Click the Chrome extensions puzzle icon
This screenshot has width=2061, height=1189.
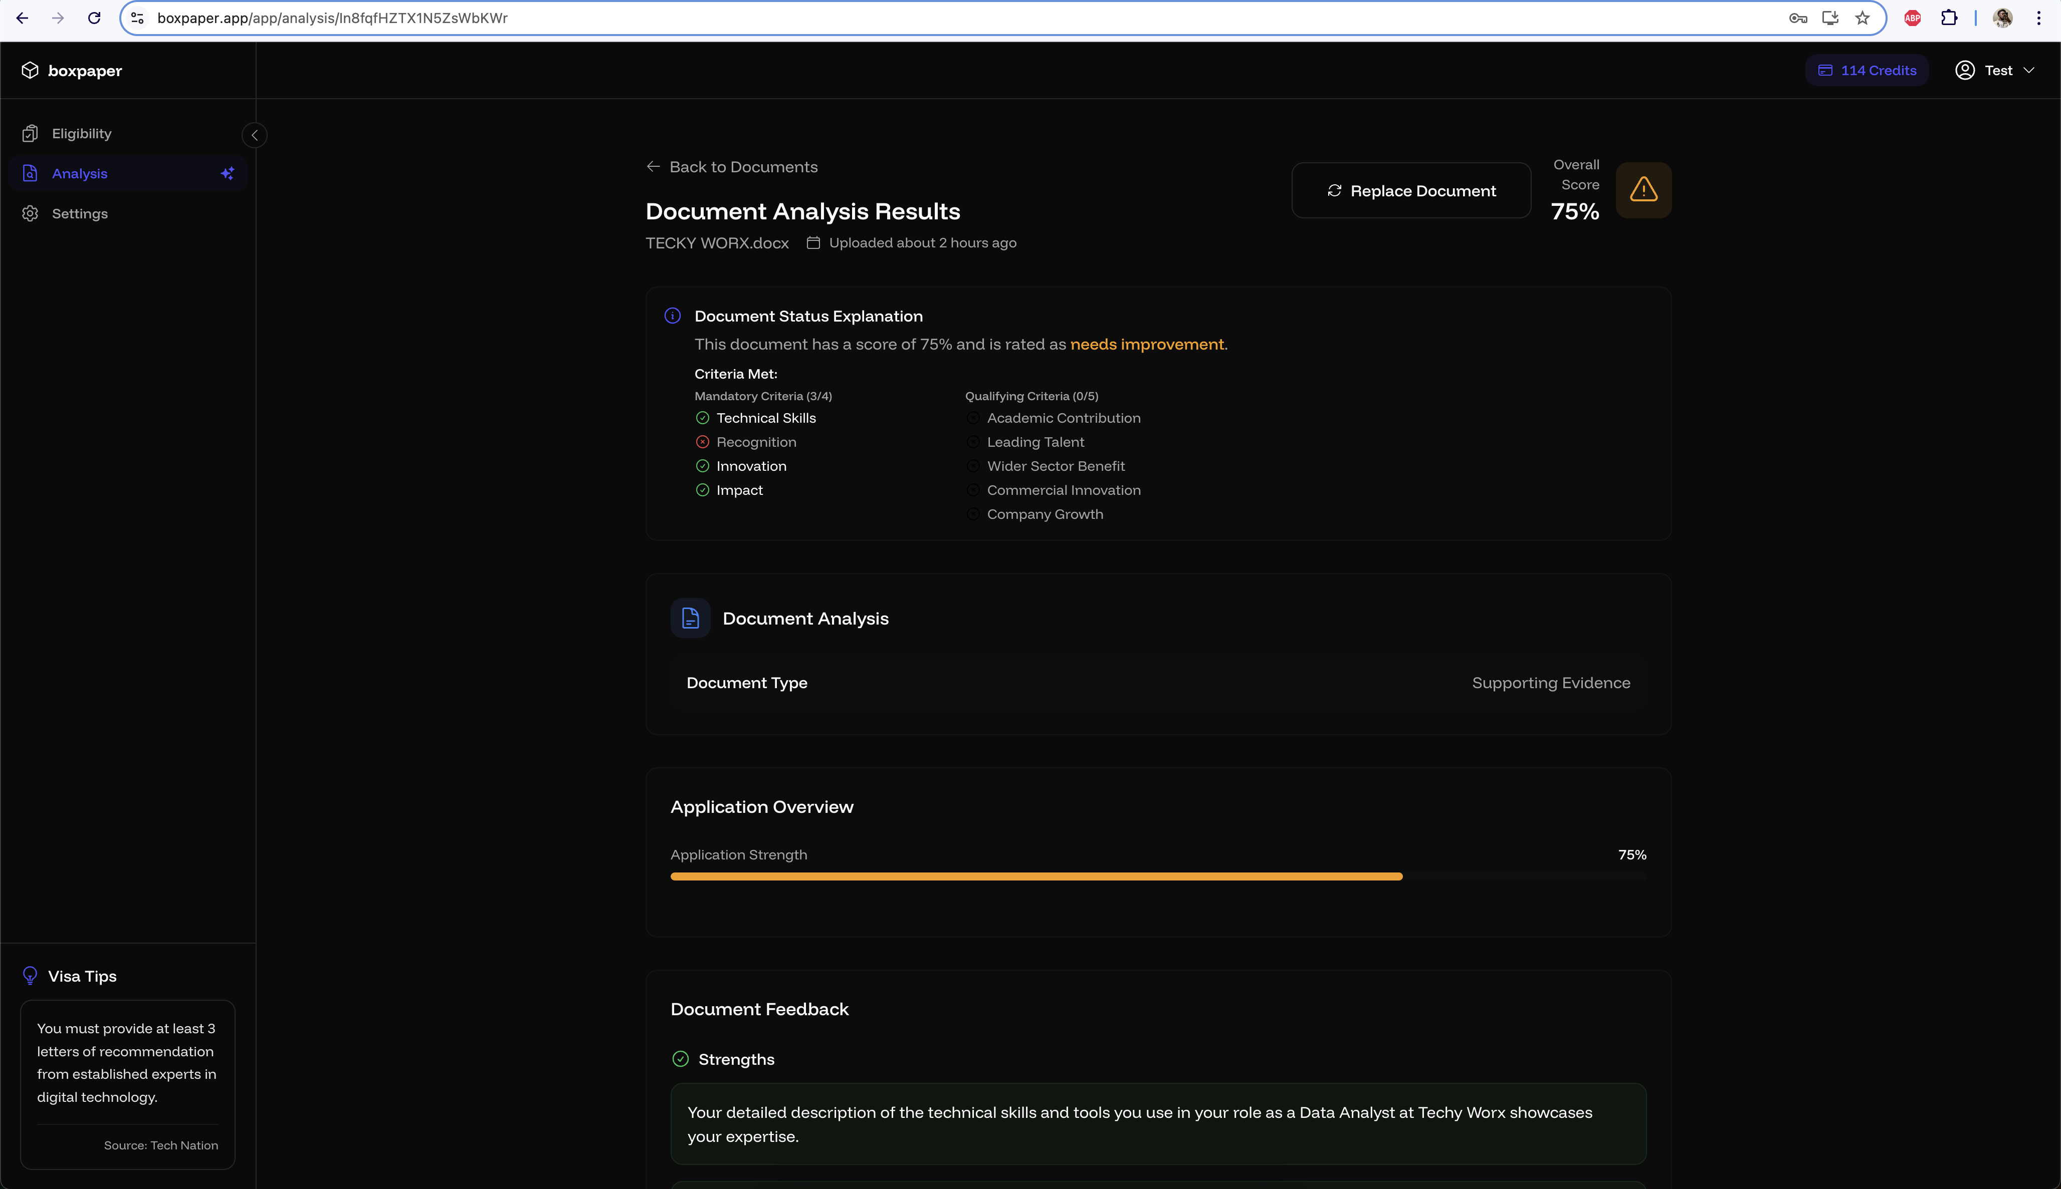(1949, 18)
